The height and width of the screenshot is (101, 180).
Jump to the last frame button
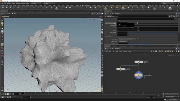pos(13,94)
